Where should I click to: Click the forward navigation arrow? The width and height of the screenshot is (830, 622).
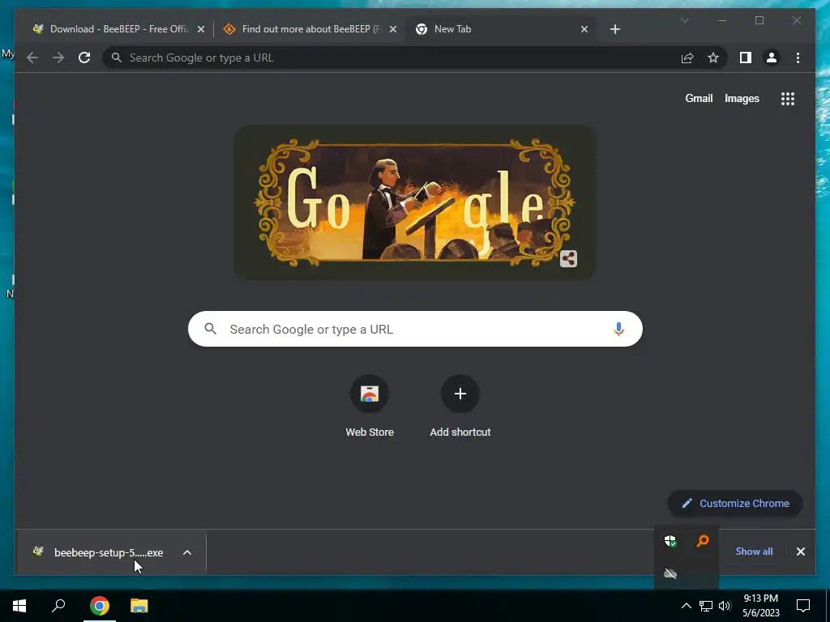[58, 58]
